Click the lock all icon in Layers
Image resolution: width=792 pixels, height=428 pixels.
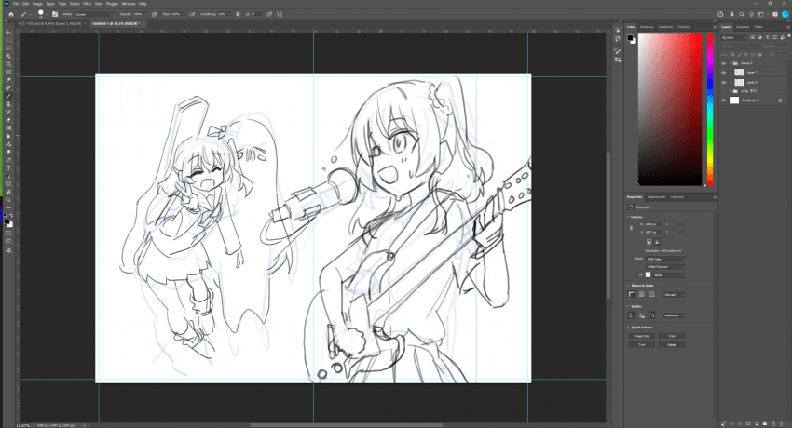click(760, 55)
